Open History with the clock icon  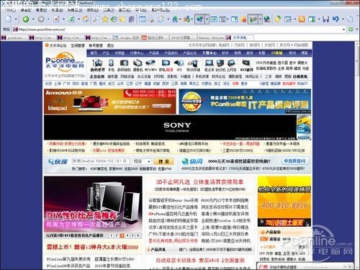(114, 19)
